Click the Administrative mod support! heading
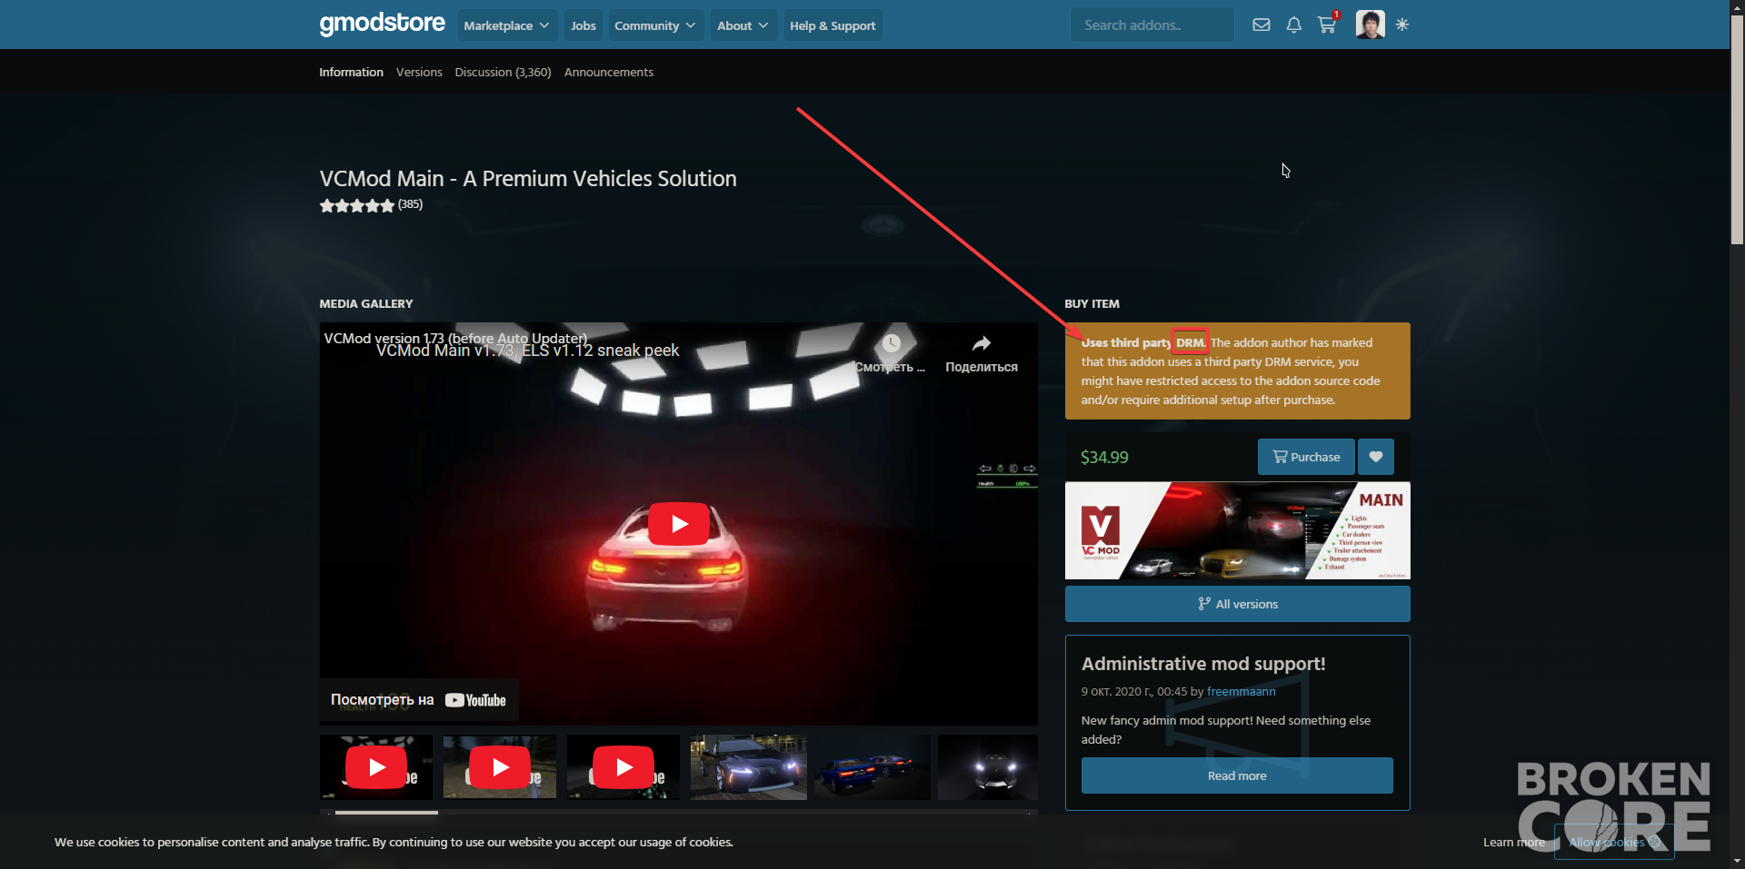Image resolution: width=1745 pixels, height=869 pixels. click(1203, 664)
